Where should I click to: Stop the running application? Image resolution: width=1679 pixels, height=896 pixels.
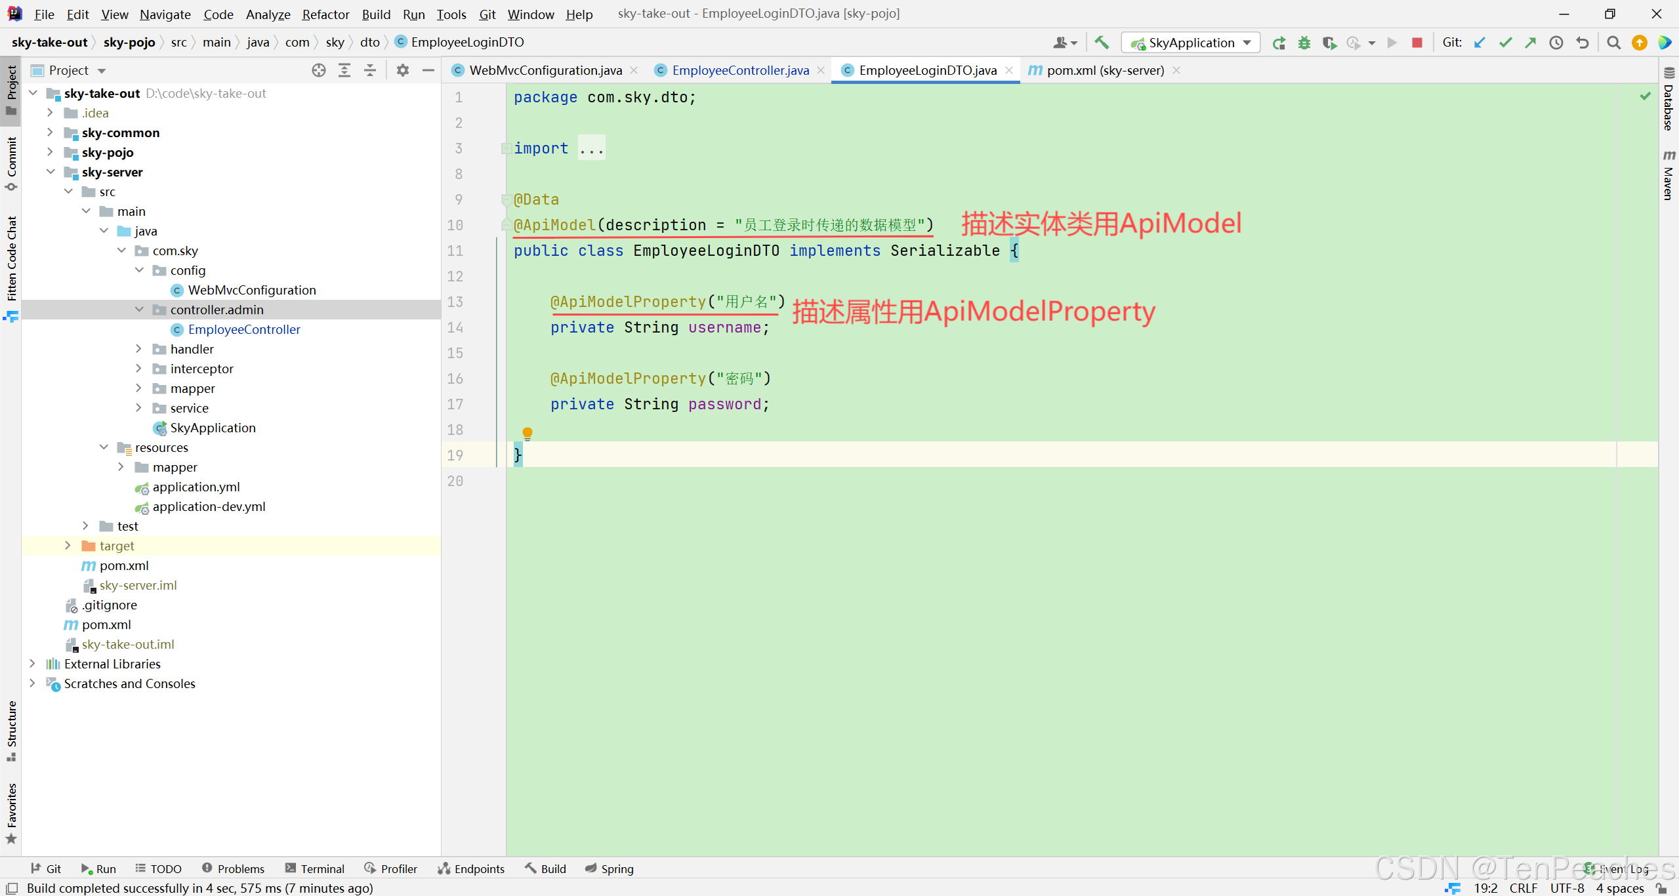1417,43
